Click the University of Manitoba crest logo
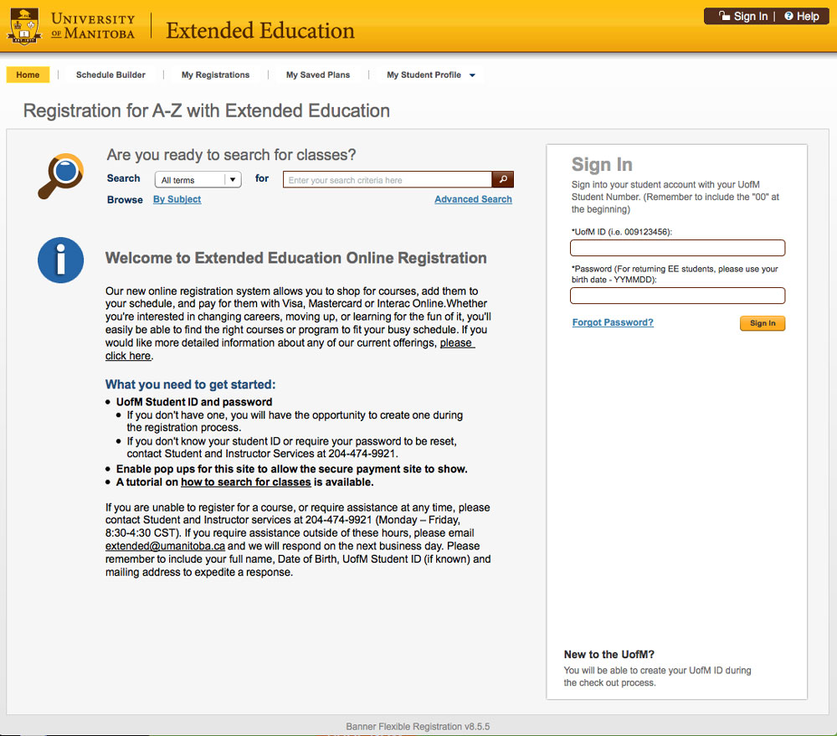The image size is (837, 736). pos(24,27)
